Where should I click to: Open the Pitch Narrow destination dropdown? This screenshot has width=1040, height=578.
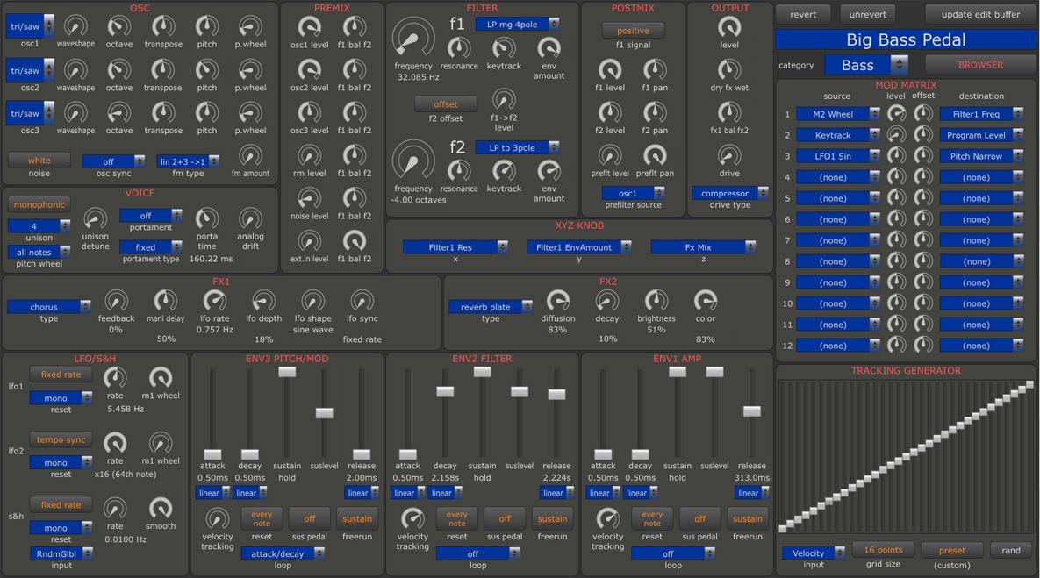coord(981,156)
